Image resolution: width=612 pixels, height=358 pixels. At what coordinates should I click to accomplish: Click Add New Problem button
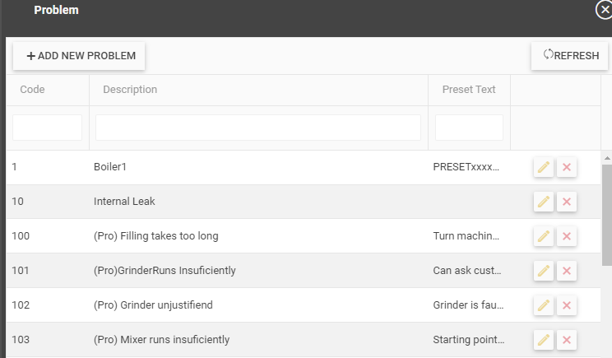[x=79, y=56]
